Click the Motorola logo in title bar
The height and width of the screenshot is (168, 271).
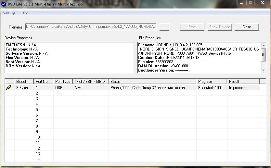4,4
